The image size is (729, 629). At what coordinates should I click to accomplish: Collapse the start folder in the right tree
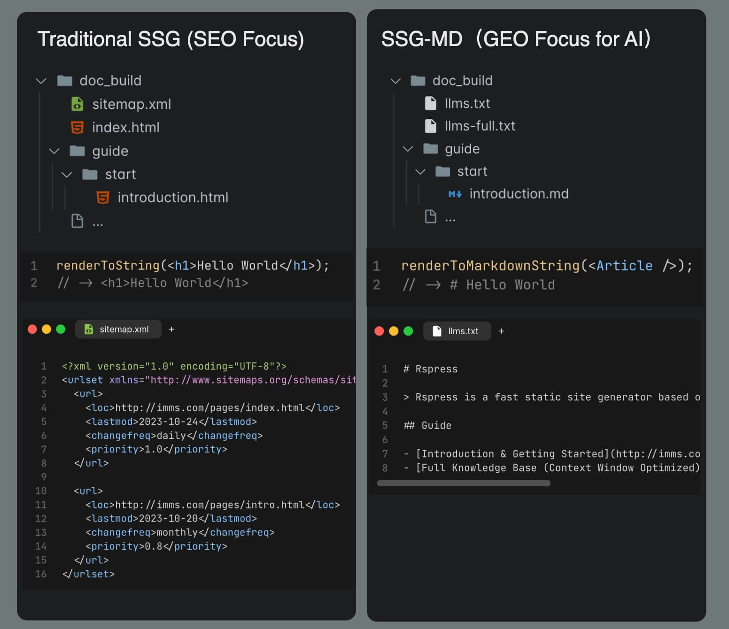click(x=419, y=171)
